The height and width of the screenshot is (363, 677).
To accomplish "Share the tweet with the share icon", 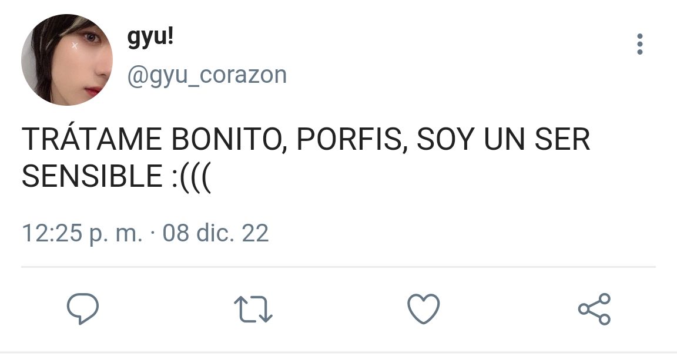I will point(595,309).
